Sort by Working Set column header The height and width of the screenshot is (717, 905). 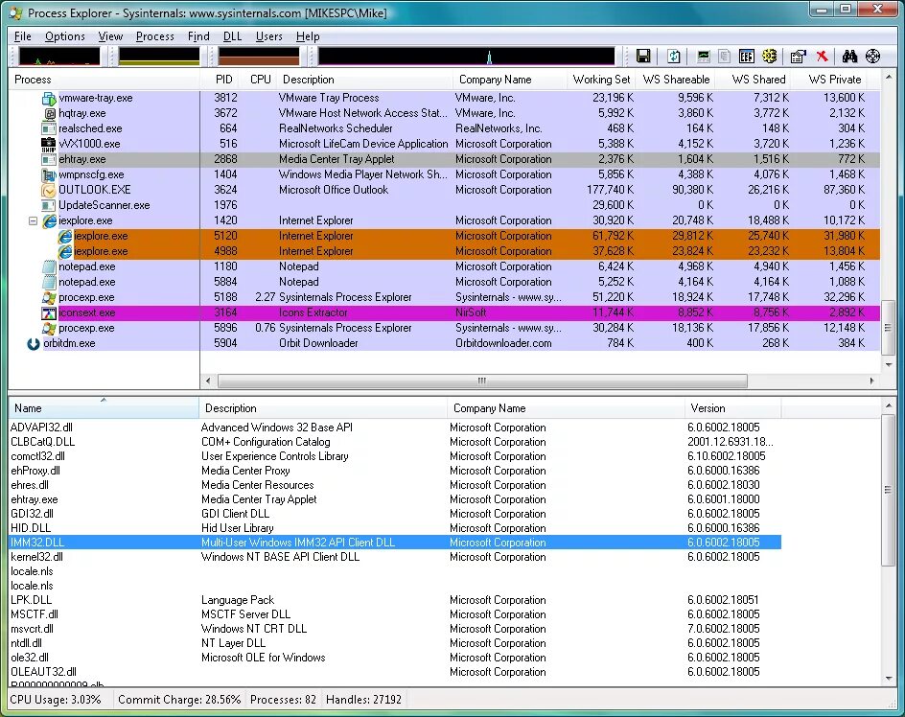click(601, 80)
